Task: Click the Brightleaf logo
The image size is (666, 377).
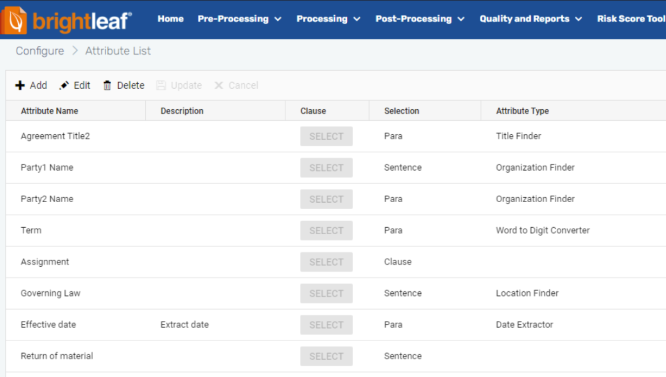Action: click(x=65, y=19)
